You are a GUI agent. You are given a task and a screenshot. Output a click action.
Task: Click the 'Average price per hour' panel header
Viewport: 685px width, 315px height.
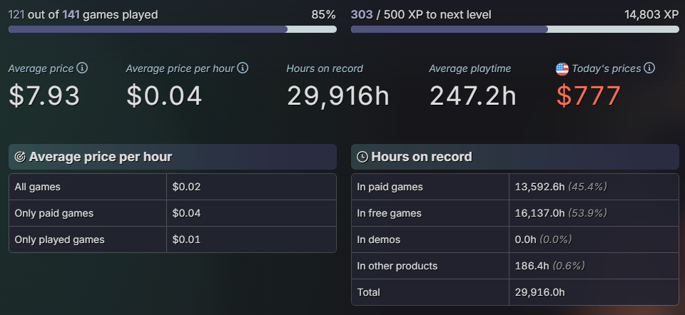click(173, 157)
